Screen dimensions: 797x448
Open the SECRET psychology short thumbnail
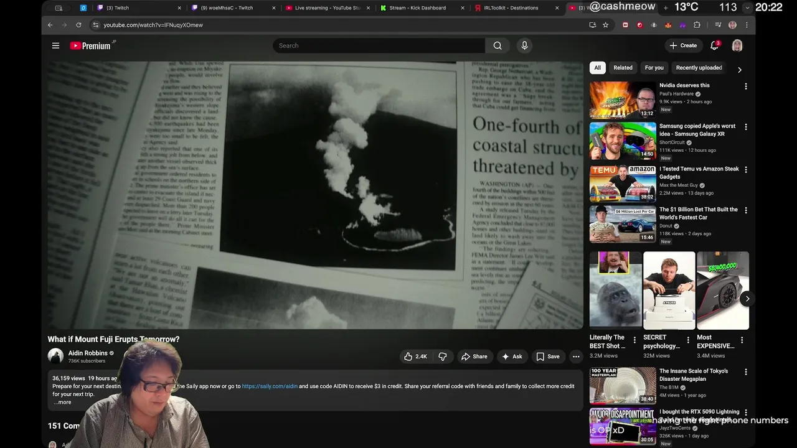click(x=669, y=290)
